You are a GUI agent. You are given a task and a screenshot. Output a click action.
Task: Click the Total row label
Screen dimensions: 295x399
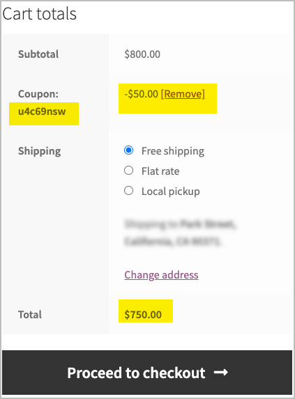(30, 315)
